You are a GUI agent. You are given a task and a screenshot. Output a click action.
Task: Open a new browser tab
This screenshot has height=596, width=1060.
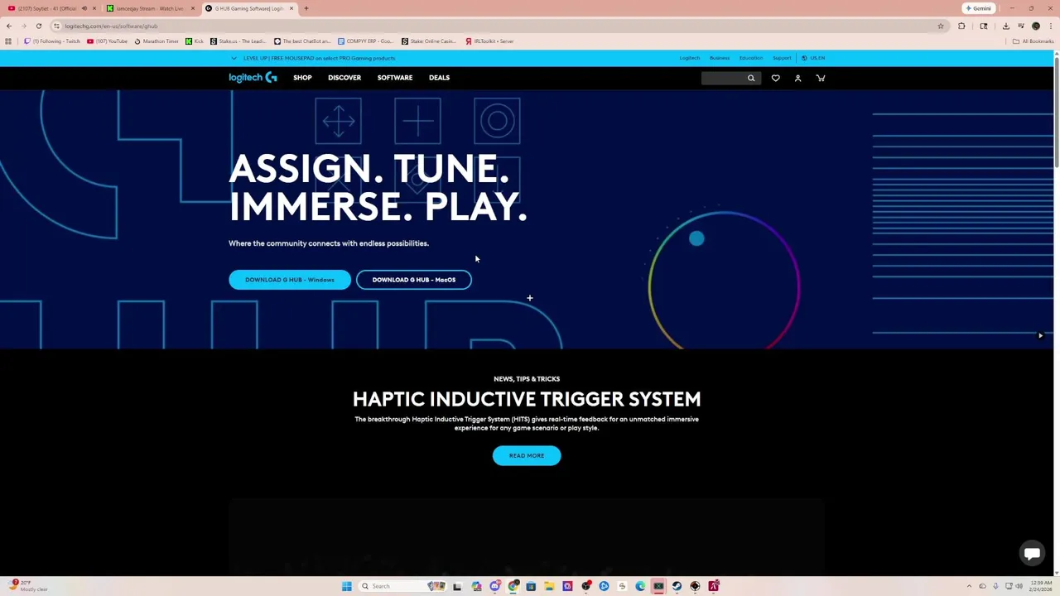(x=306, y=8)
